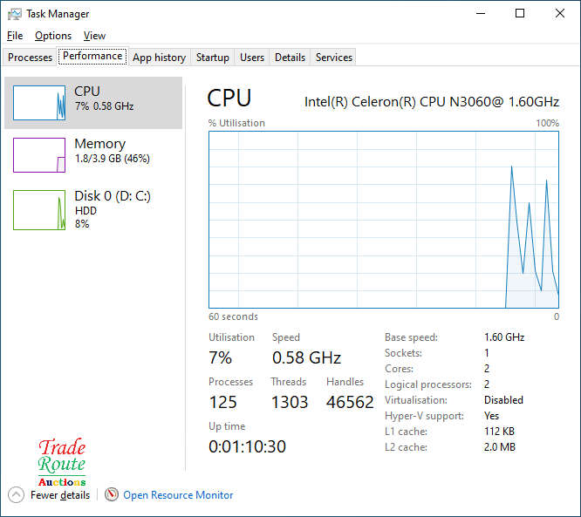Image resolution: width=581 pixels, height=517 pixels.
Task: Open the Users tab
Action: [x=252, y=58]
